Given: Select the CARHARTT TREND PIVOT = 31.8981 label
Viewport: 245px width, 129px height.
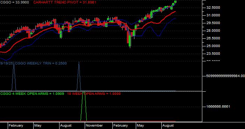Looking at the screenshot, I should tap(65, 2).
